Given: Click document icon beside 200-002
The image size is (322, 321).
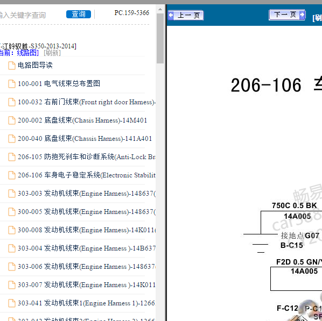Looking at the screenshot, I should click(x=12, y=120).
